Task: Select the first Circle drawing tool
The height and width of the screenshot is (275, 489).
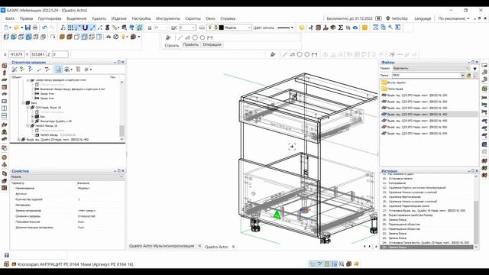Action: click(195, 37)
